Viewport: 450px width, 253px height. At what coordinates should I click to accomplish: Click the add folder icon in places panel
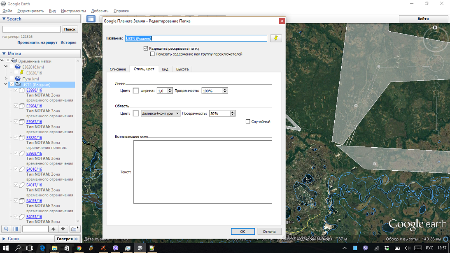[x=74, y=229]
